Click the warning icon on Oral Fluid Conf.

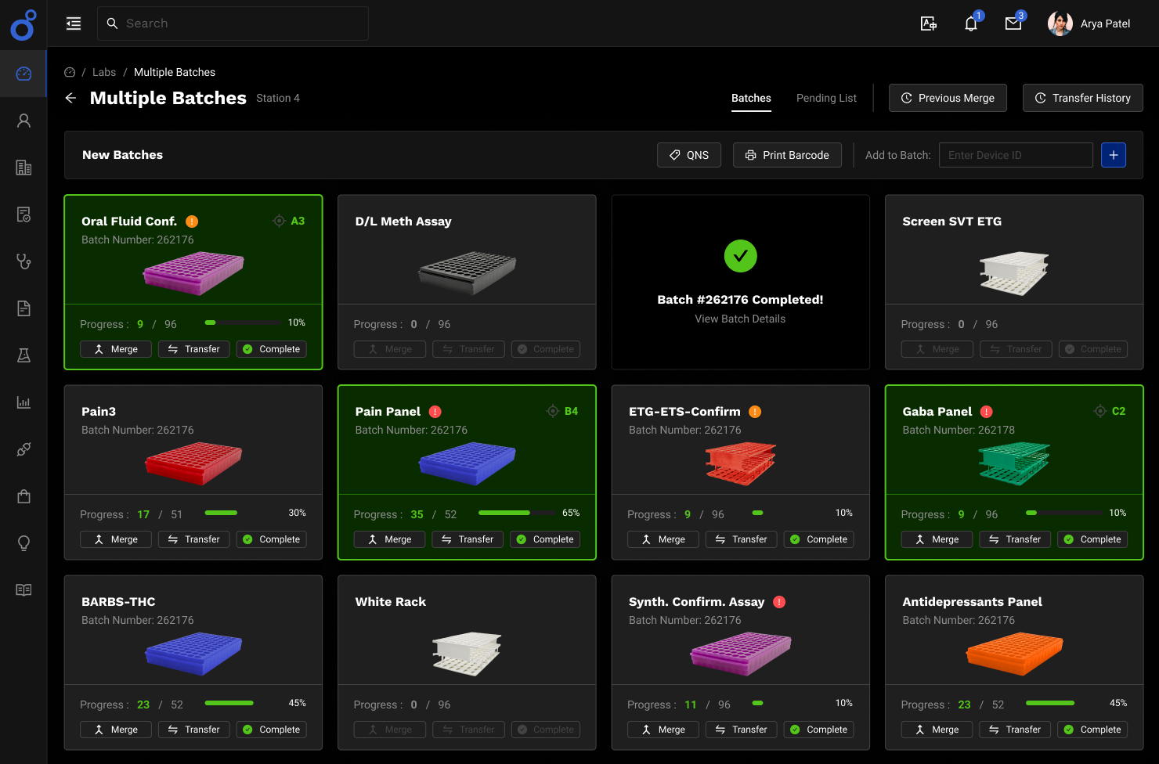[192, 222]
